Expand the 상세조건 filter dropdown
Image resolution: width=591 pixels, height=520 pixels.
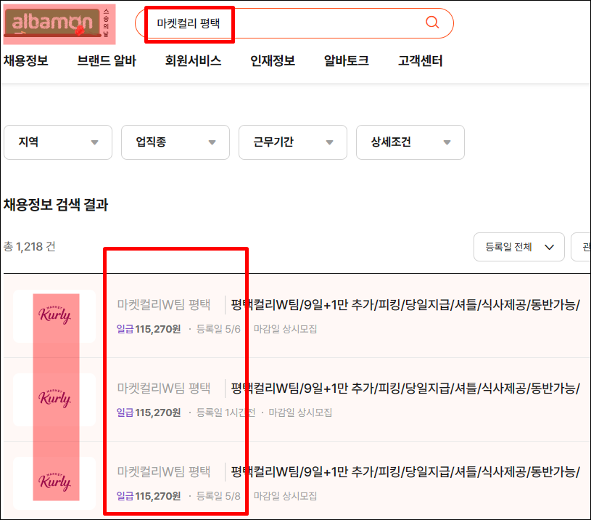(x=410, y=142)
